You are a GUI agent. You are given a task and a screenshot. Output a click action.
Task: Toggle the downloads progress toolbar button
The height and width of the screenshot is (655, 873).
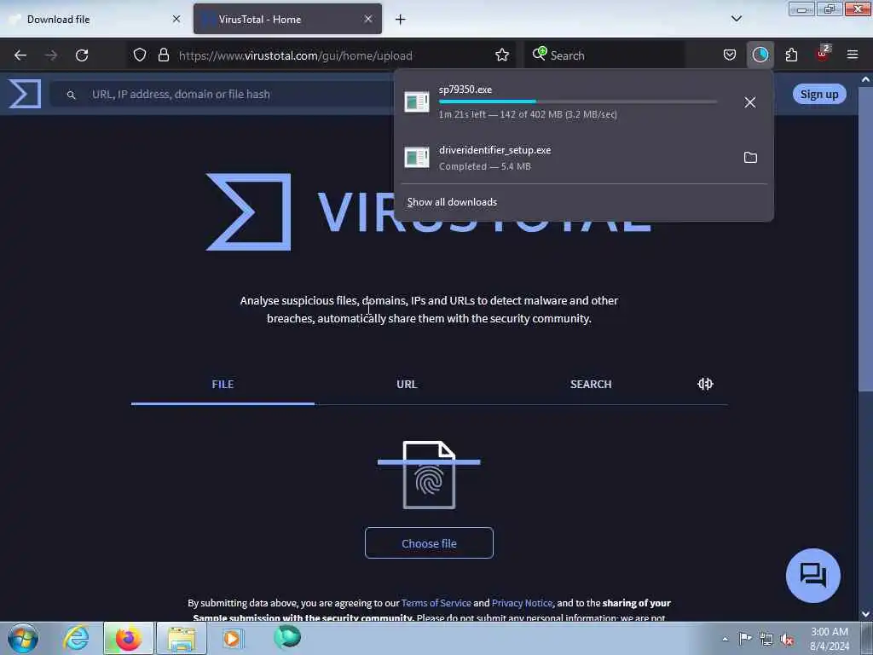(x=760, y=55)
